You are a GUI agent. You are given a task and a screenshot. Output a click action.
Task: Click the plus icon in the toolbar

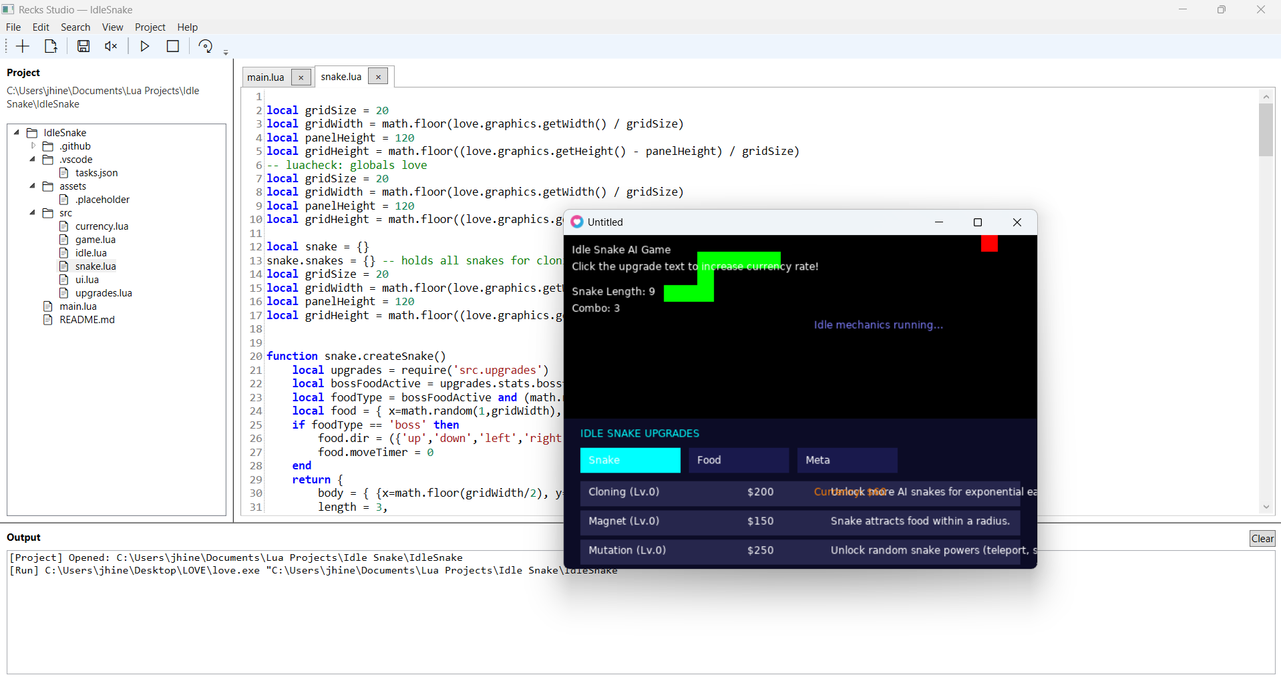coord(23,46)
